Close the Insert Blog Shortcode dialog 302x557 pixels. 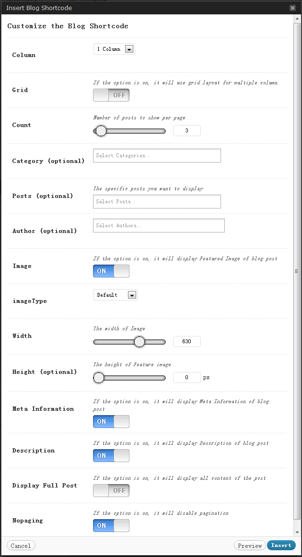pyautogui.click(x=292, y=8)
